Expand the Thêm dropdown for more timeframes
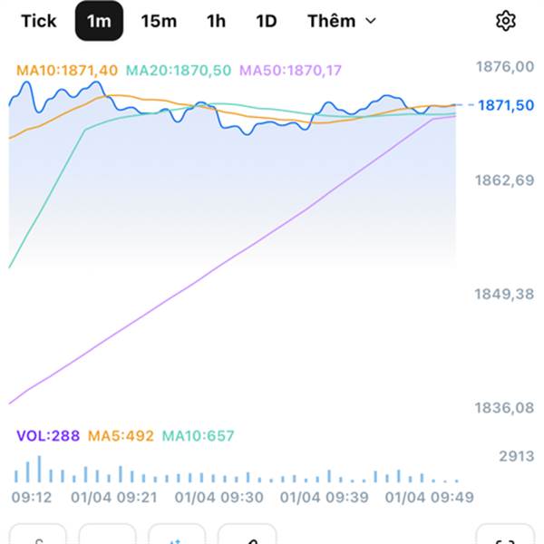Screen dimensions: 544x544 coord(331,21)
